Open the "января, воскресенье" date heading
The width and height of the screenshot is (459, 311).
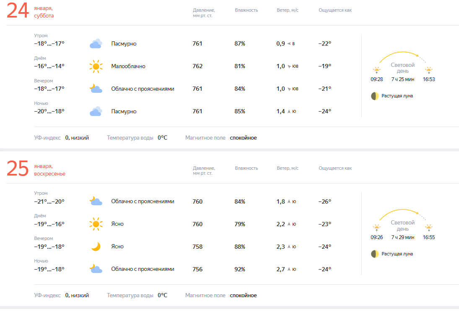[x=49, y=170]
